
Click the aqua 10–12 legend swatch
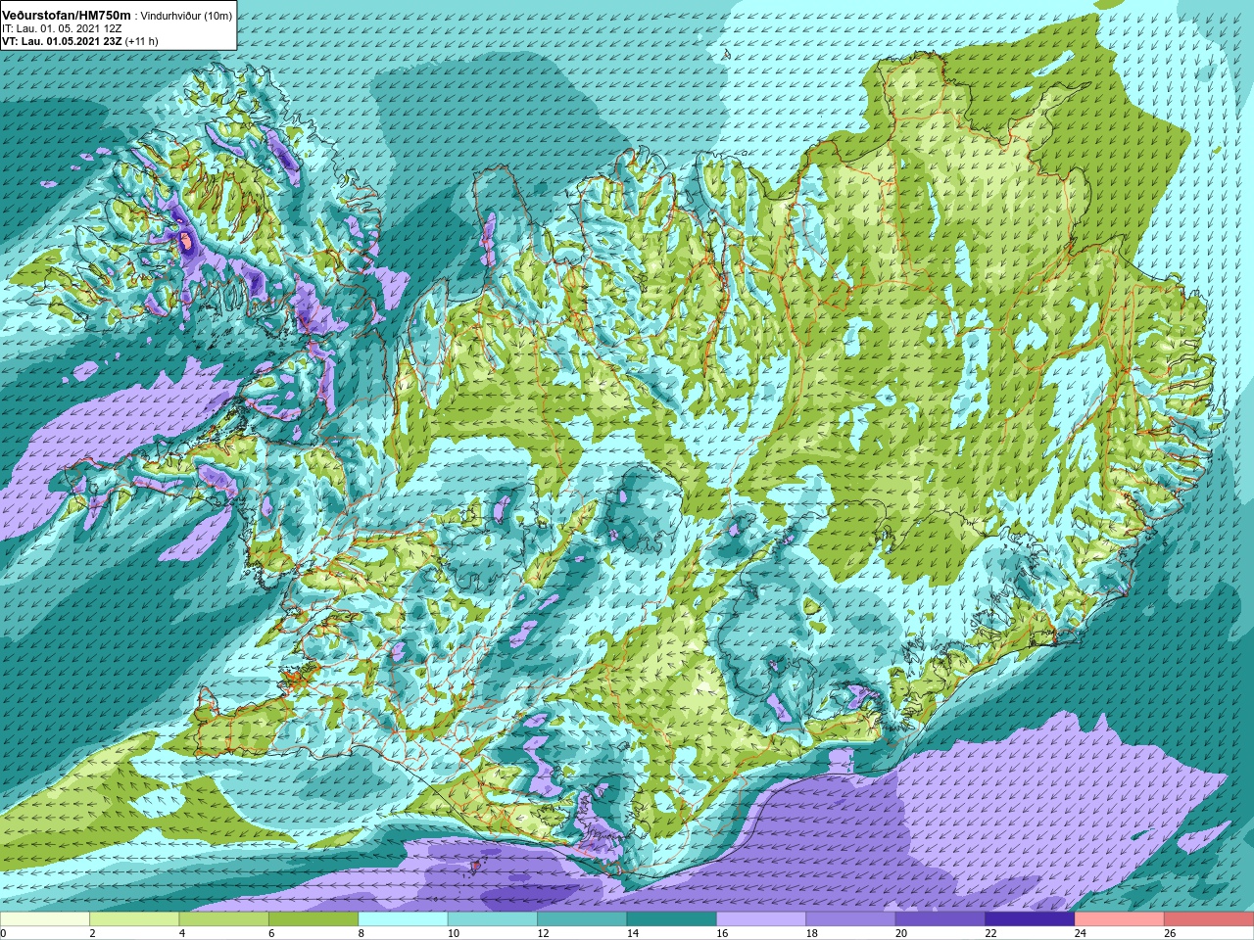click(x=493, y=919)
